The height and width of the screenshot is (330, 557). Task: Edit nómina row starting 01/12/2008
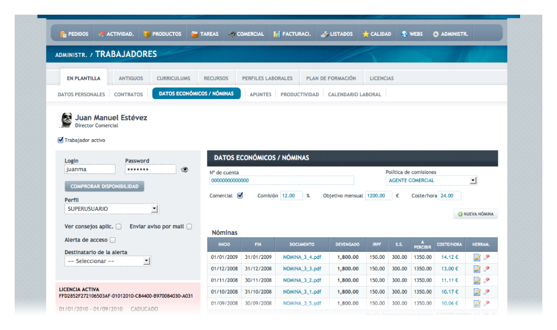click(477, 269)
